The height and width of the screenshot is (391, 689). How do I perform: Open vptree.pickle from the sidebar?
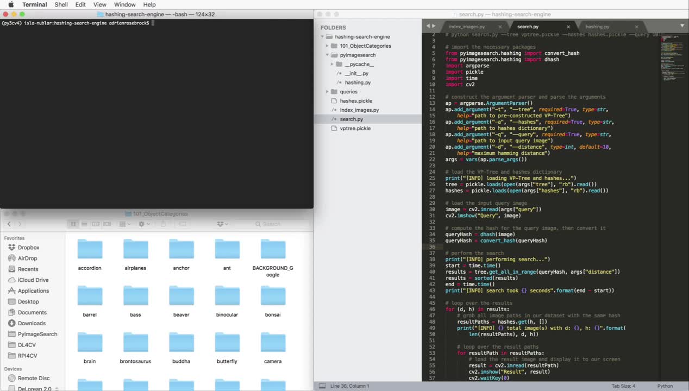(x=355, y=128)
